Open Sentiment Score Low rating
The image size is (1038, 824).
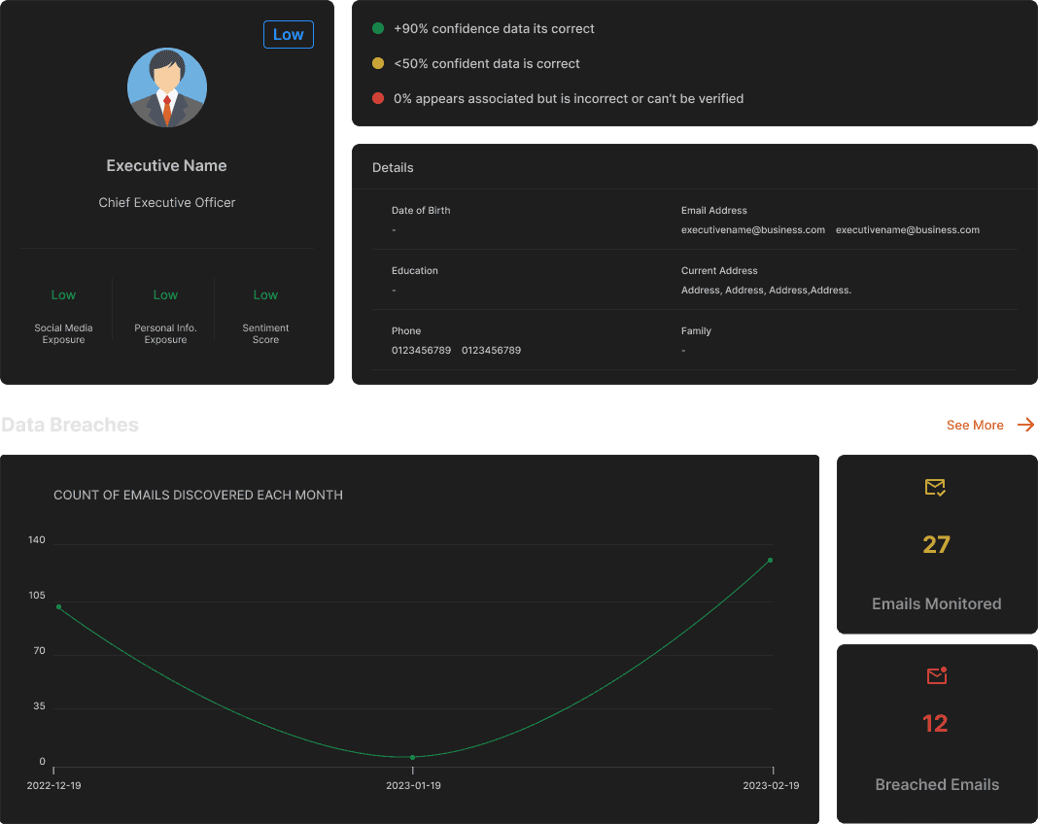click(265, 295)
